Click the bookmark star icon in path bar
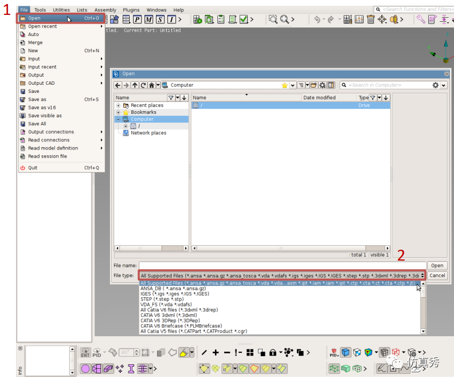This screenshot has width=454, height=382. tap(285, 85)
